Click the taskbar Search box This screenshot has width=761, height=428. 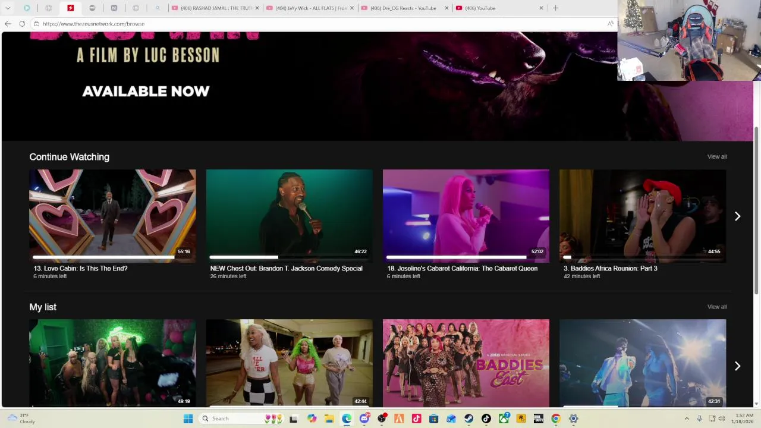pyautogui.click(x=240, y=418)
